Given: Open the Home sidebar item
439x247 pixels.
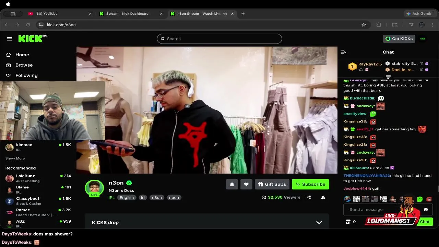Looking at the screenshot, I should [x=17, y=55].
